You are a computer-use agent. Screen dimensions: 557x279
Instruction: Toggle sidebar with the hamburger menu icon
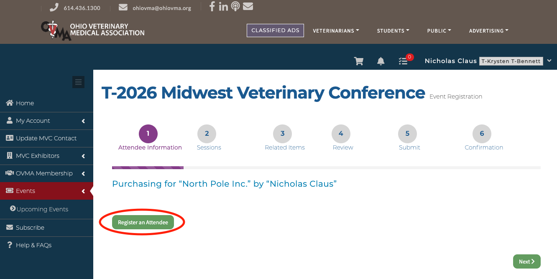pos(78,82)
